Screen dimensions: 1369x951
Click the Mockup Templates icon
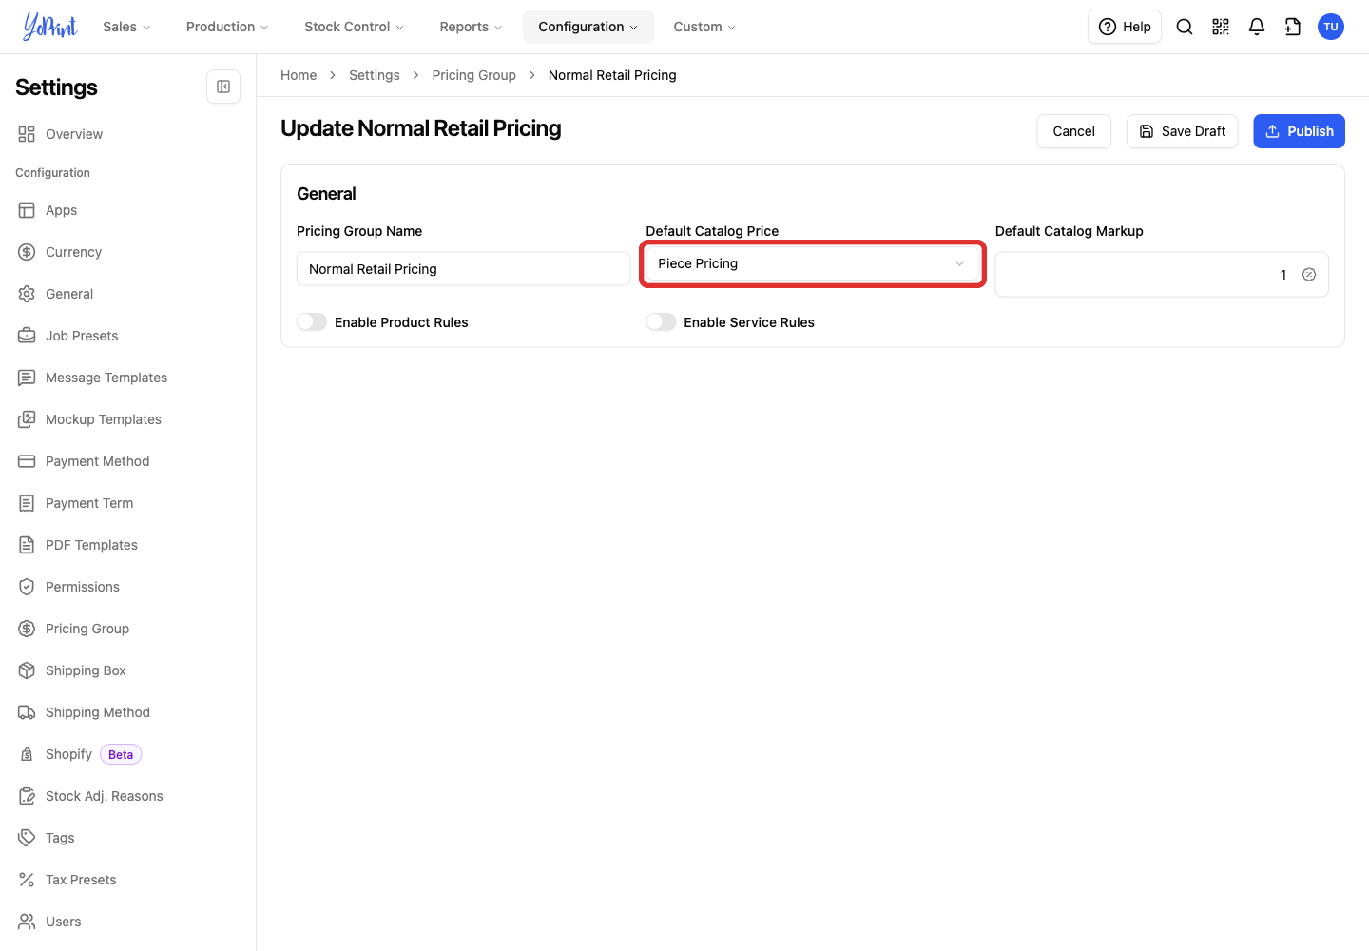click(x=27, y=419)
